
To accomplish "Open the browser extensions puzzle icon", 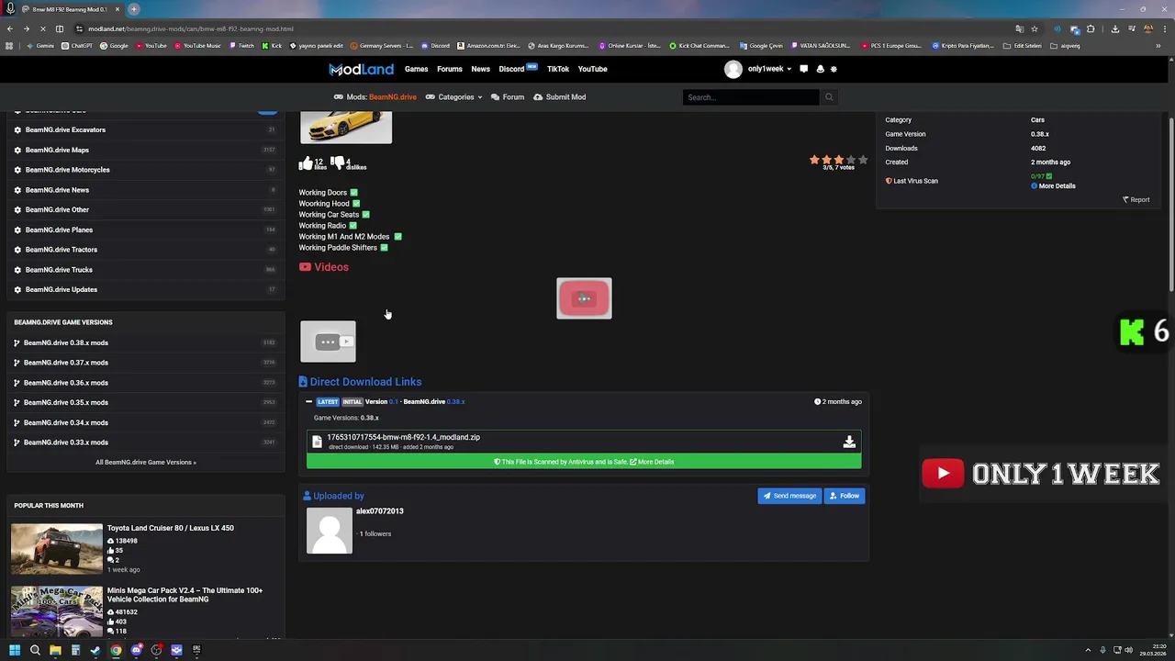I will 1091,28.
